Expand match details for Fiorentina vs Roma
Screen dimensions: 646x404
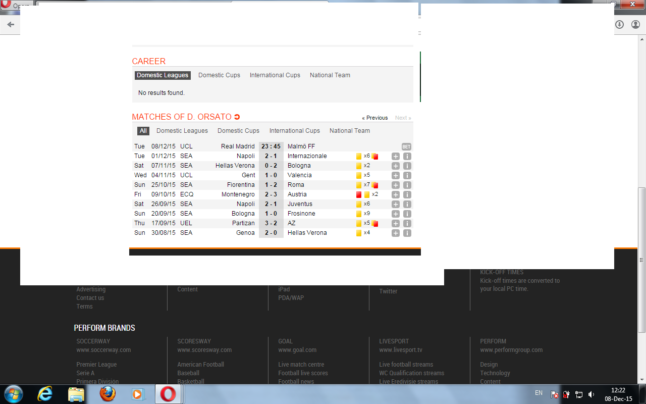pyautogui.click(x=396, y=185)
